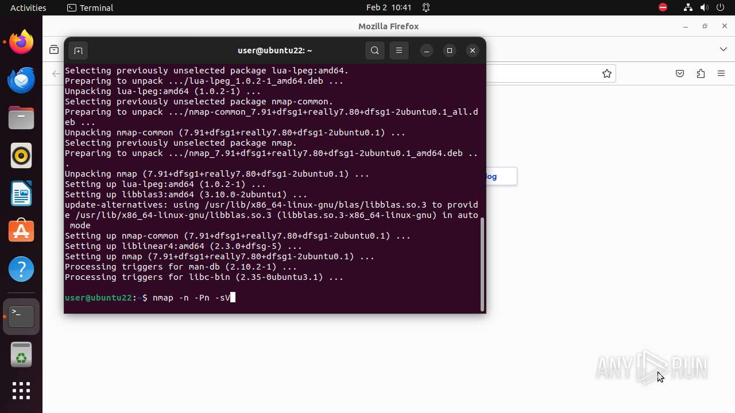Open the terminal hamburger menu
Image resolution: width=735 pixels, height=413 pixels.
tap(399, 50)
